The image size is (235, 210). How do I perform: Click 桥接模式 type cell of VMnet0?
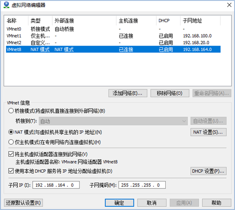pos(40,29)
